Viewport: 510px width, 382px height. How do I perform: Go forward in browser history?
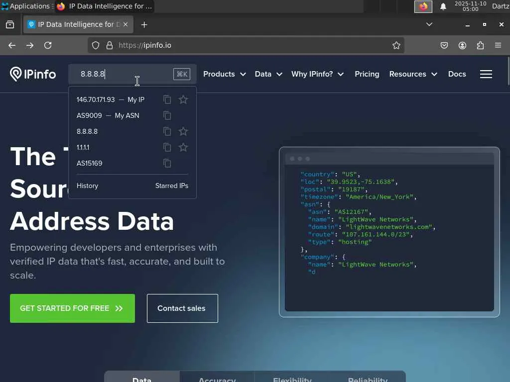pyautogui.click(x=30, y=45)
